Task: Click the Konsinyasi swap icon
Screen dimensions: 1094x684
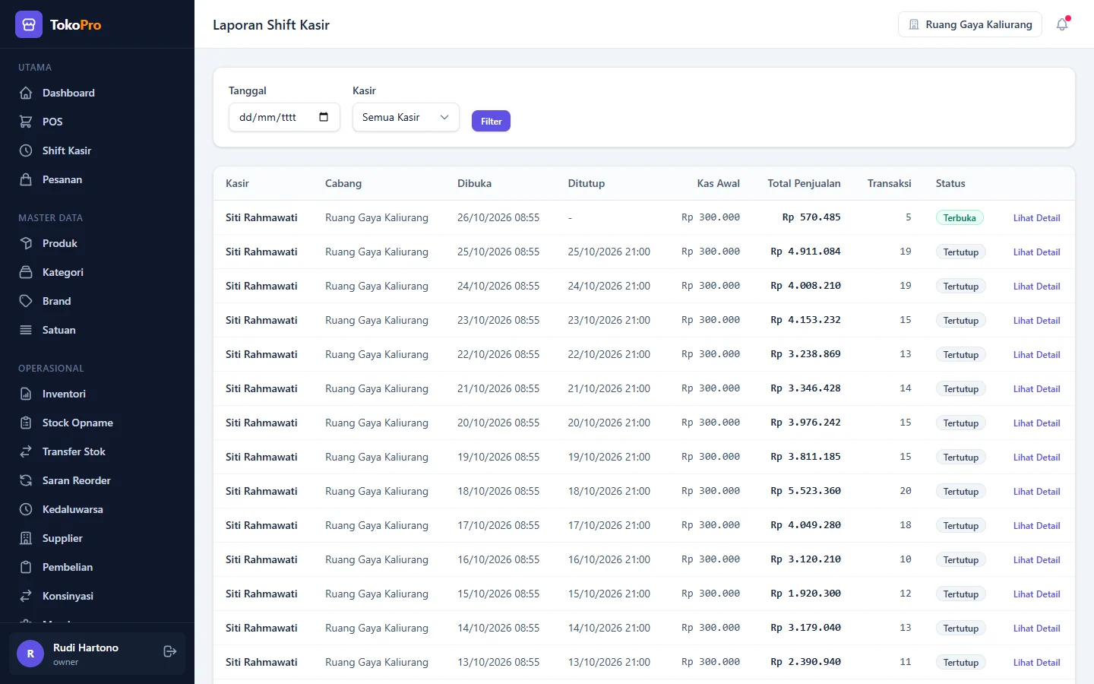Action: click(x=26, y=596)
